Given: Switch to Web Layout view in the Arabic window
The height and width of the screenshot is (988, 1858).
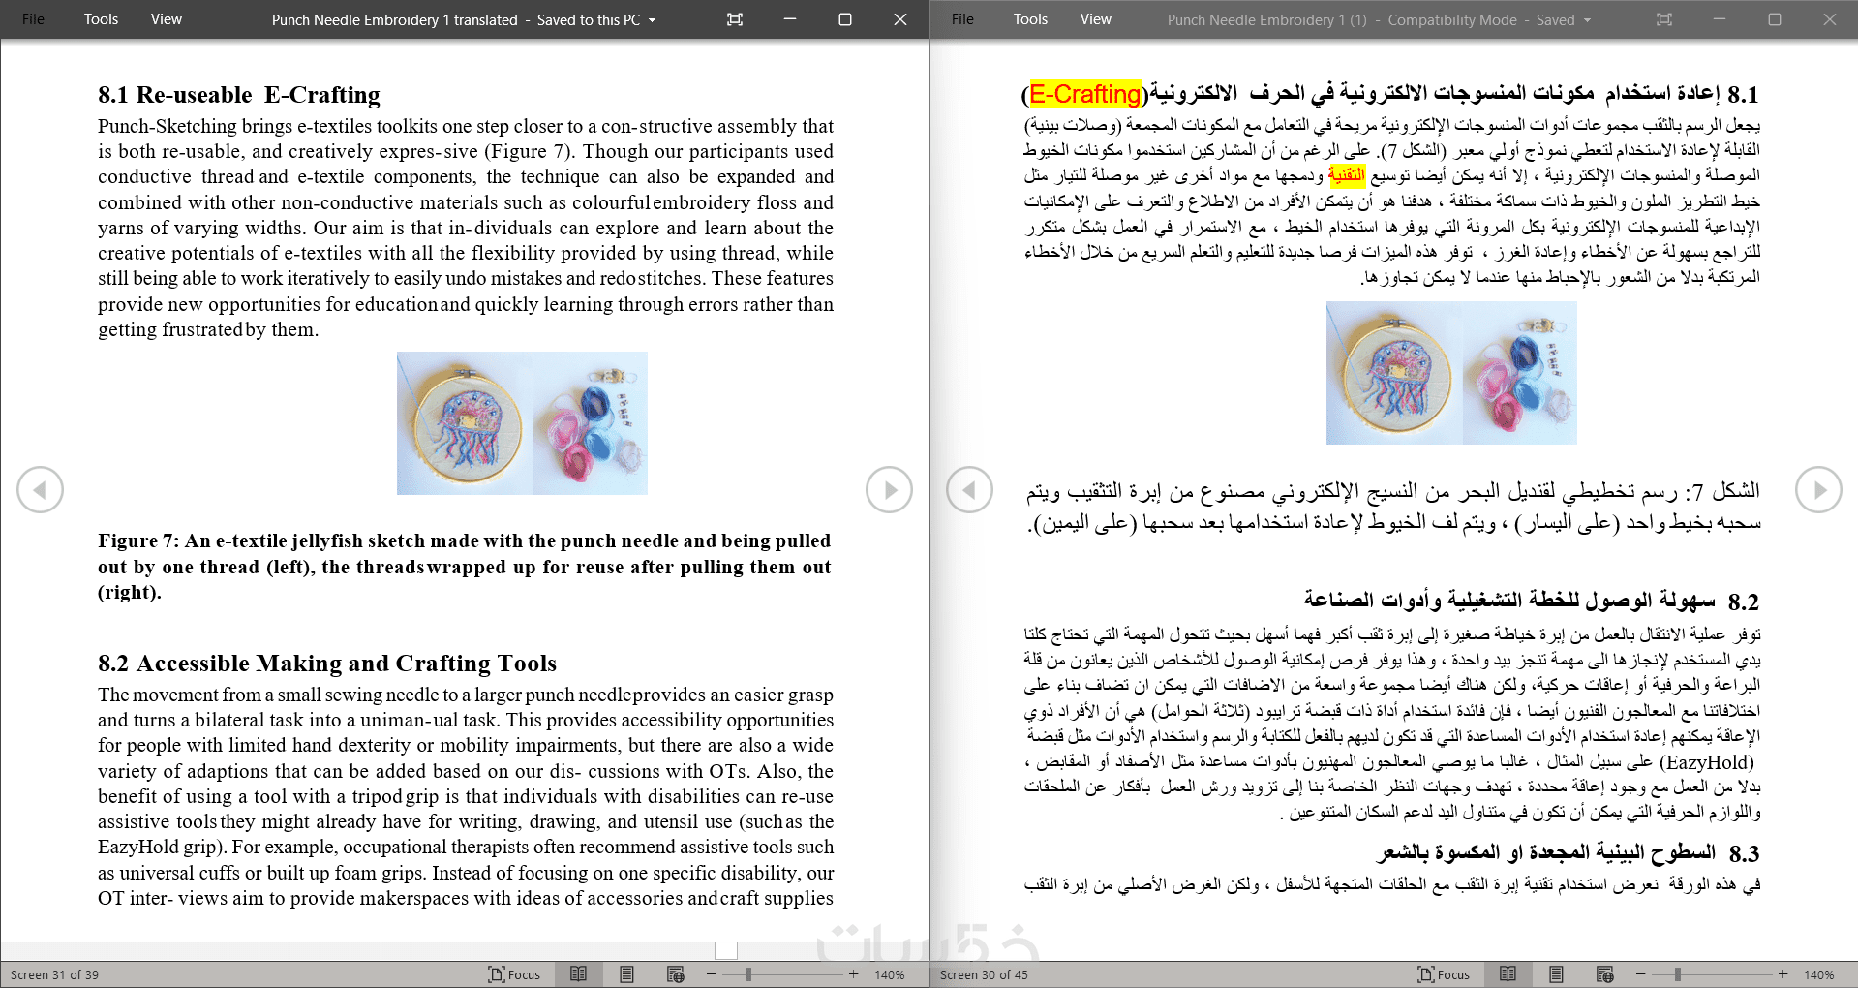Looking at the screenshot, I should click(x=1604, y=974).
